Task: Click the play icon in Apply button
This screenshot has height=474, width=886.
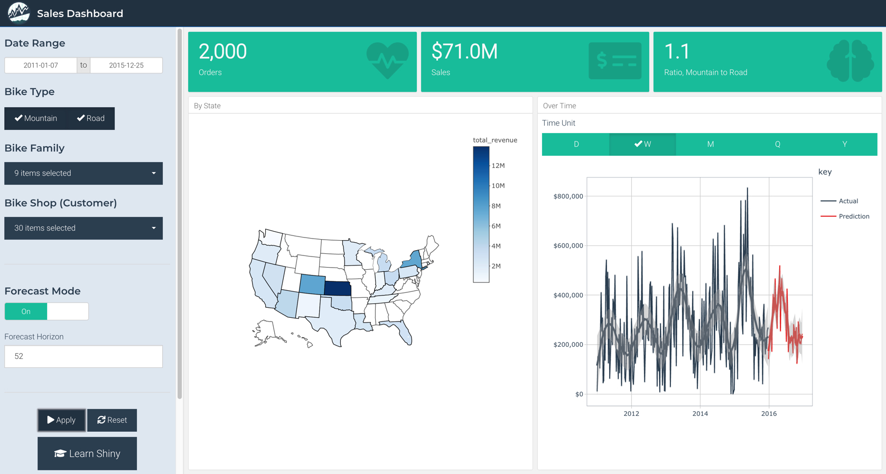Action: [x=51, y=420]
